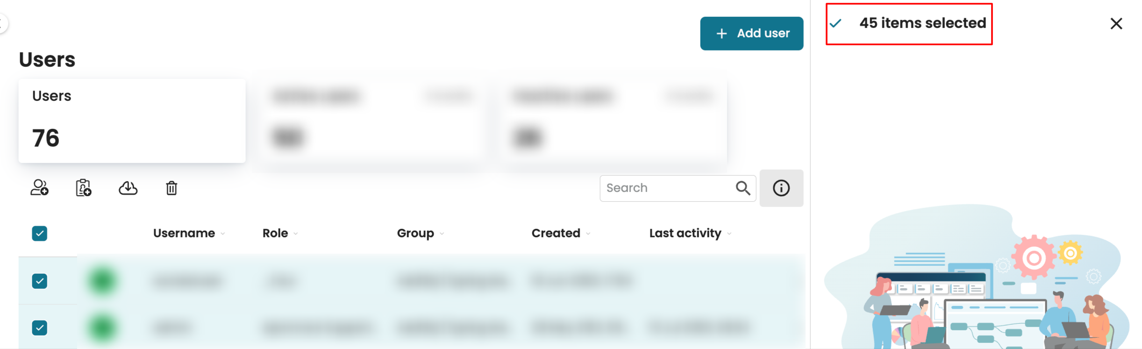Close the selection side panel with the X

click(x=1116, y=24)
